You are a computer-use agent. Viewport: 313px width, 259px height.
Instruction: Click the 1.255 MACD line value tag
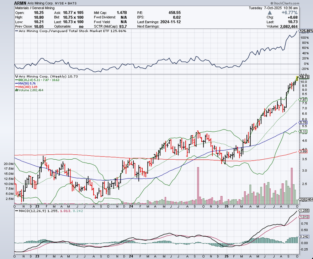point(303,210)
